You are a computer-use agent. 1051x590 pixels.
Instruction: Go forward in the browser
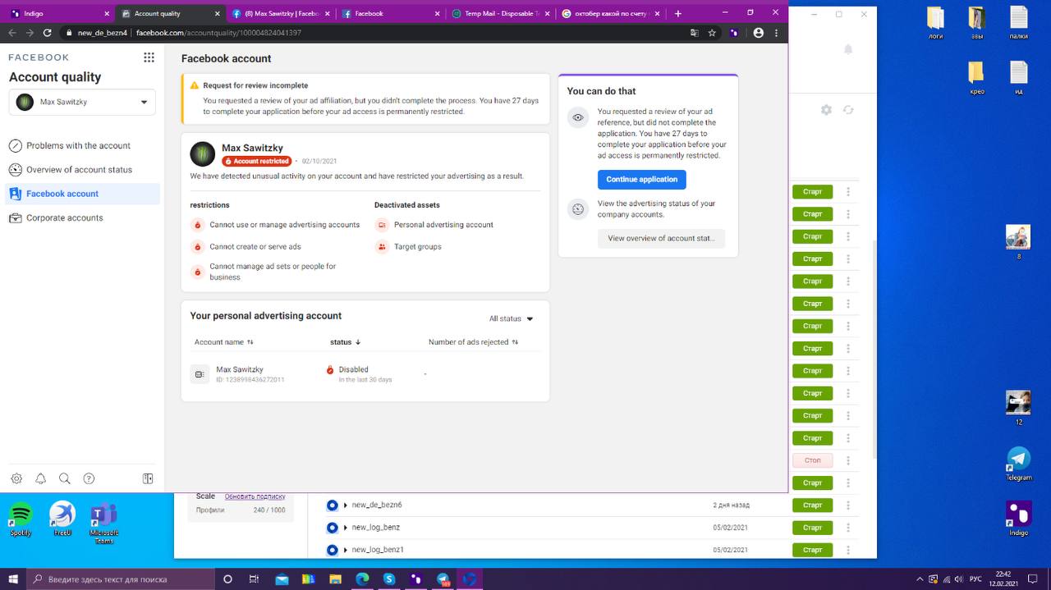click(x=30, y=33)
